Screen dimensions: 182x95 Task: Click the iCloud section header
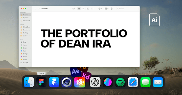tap(22, 25)
